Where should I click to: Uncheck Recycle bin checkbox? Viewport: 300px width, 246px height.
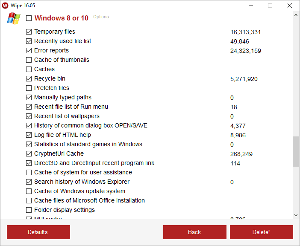point(29,78)
